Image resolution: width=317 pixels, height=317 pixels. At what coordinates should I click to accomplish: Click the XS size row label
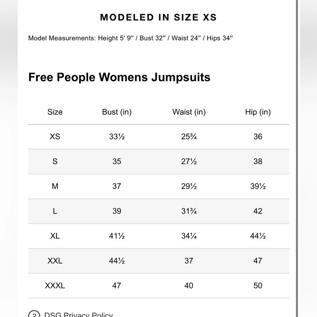coord(55,137)
